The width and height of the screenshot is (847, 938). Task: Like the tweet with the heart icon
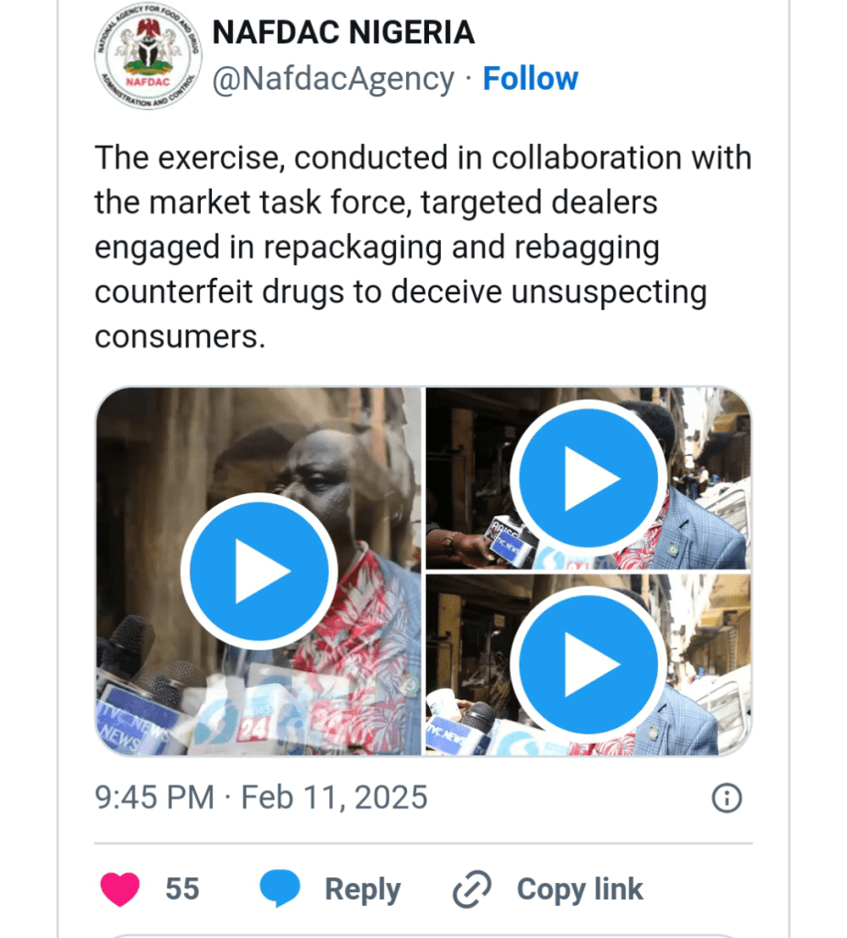119,889
